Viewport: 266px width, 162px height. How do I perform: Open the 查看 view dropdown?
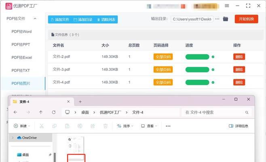[x=149, y=126]
